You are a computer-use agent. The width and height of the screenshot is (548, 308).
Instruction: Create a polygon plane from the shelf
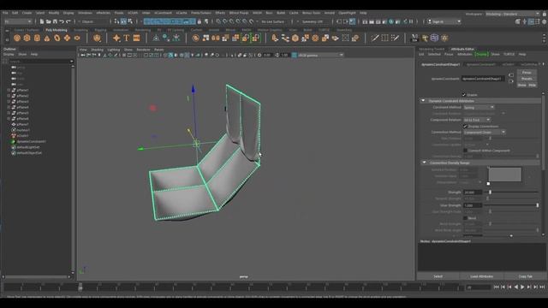coord(67,38)
